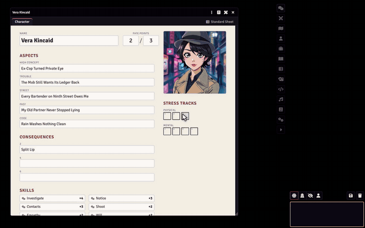
Task: Edit the Street aspect field
Action: click(x=87, y=96)
